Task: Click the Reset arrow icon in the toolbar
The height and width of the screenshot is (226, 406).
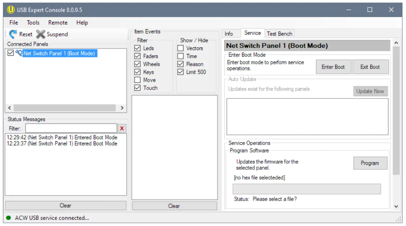Action: coord(13,34)
